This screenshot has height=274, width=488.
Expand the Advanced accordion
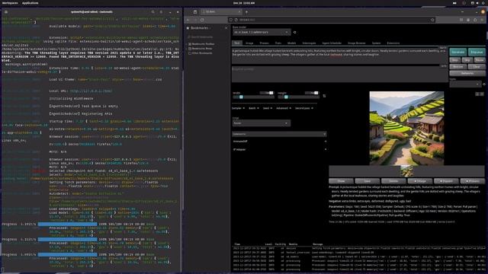284,108
